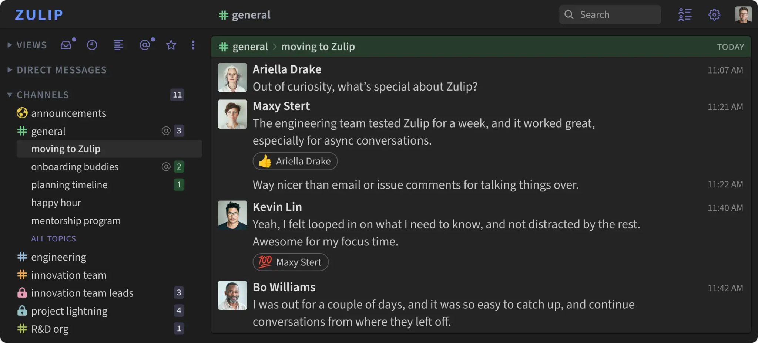View your Mentions with the @ icon

click(x=145, y=45)
